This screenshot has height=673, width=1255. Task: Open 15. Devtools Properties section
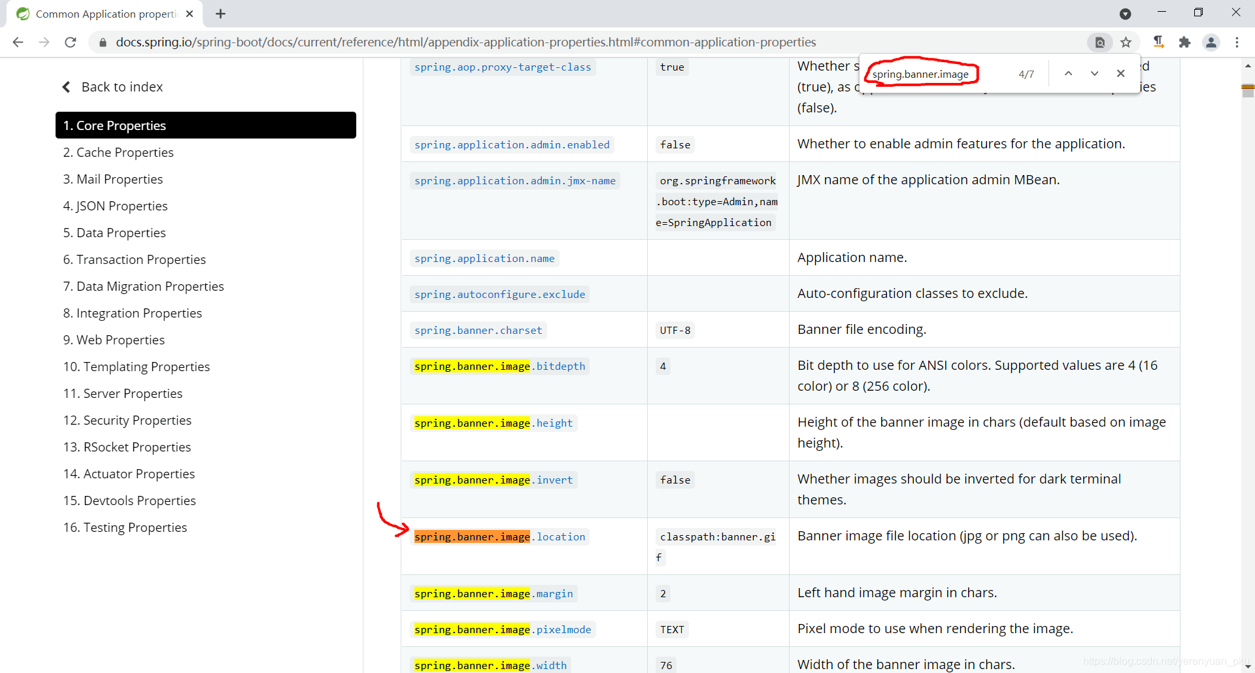(129, 501)
